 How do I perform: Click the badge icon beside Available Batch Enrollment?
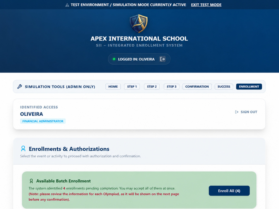pos(31,181)
